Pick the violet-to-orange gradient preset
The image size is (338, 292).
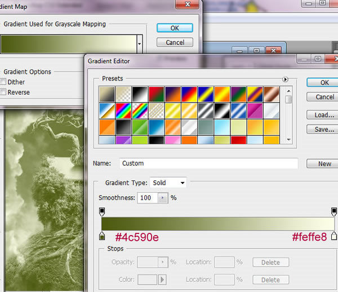pyautogui.click(x=173, y=94)
